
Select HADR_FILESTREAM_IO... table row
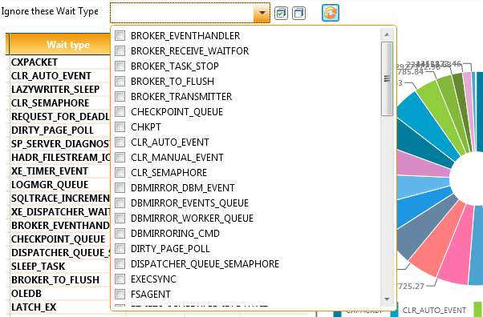coord(60,158)
